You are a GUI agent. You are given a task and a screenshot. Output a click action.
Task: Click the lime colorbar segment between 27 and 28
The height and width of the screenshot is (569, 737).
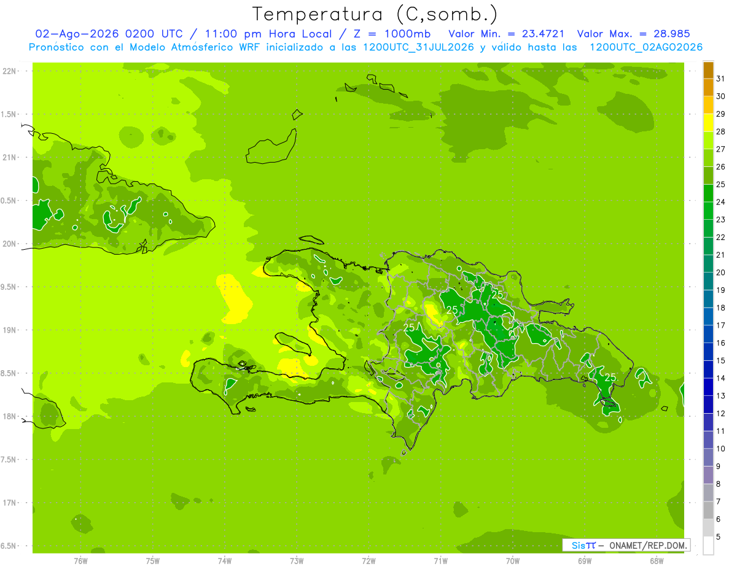click(708, 141)
